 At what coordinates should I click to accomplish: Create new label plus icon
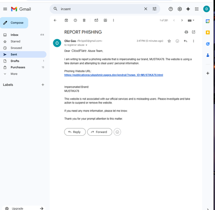coord(43,85)
